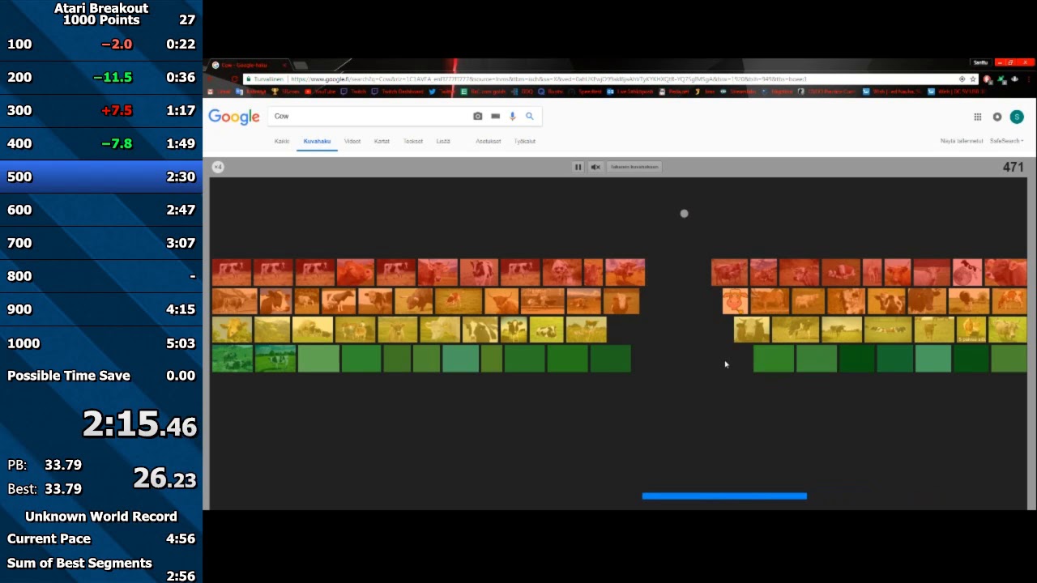The image size is (1037, 583).
Task: Select the Cow - Google-haku browser tab
Action: 247,65
